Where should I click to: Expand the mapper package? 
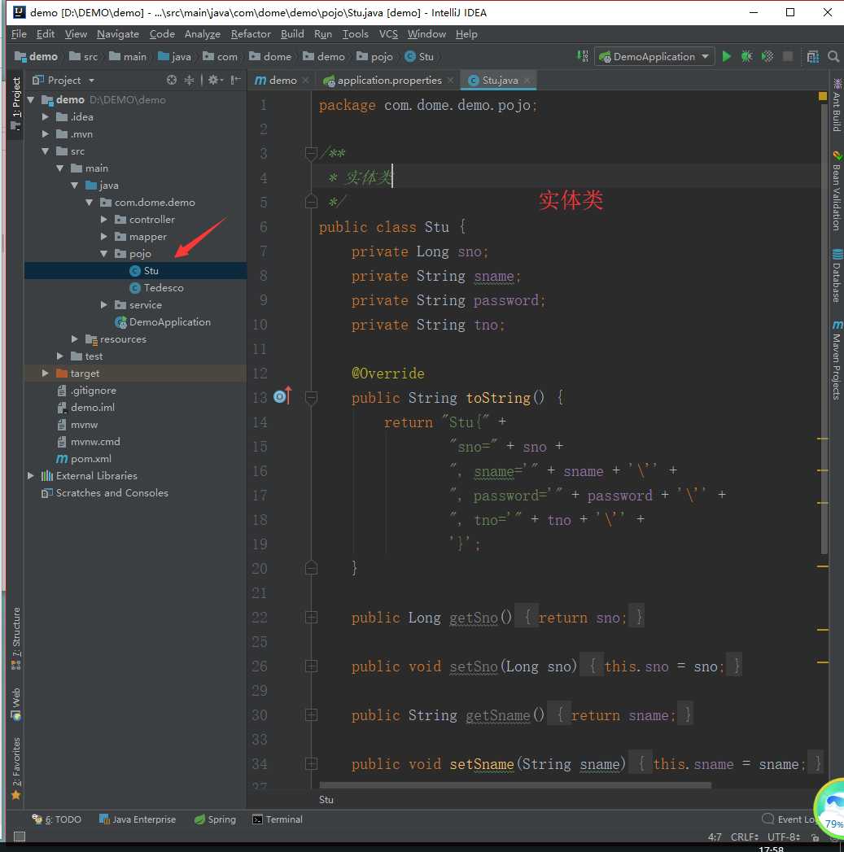(x=104, y=236)
